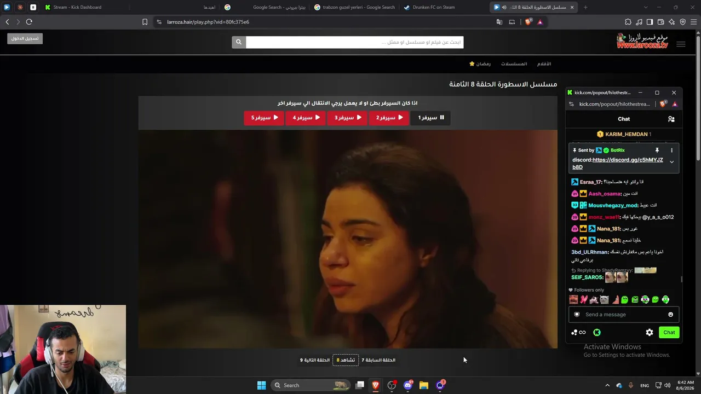Screen dimensions: 701x394
Task: Click the chat Send a message field
Action: point(624,315)
